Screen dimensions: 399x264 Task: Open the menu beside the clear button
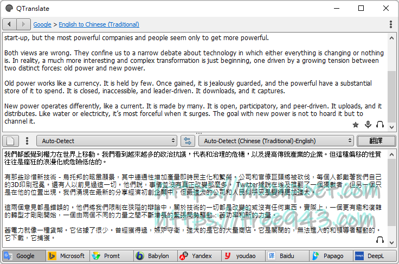(x=27, y=141)
